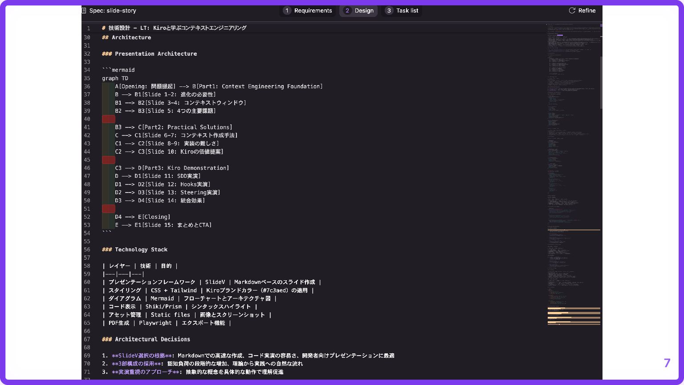The width and height of the screenshot is (684, 385).
Task: Click the 'CSS + Tailwind' styling table row
Action: point(208,291)
